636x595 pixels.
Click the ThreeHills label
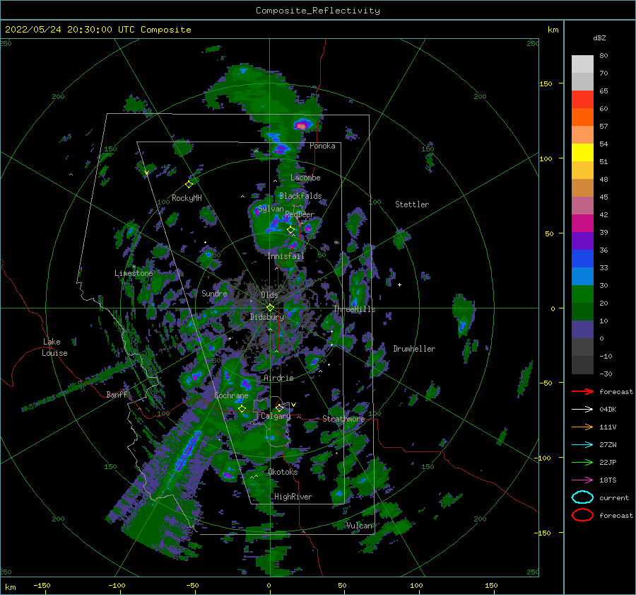[x=355, y=309]
